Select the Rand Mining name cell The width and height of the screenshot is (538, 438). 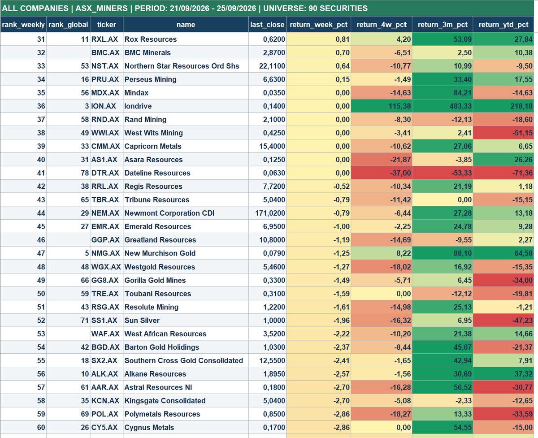(x=186, y=120)
